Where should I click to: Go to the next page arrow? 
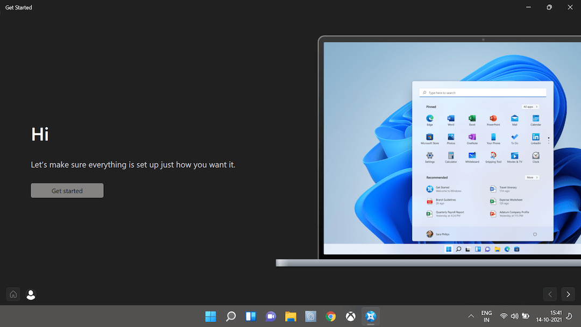(x=568, y=294)
